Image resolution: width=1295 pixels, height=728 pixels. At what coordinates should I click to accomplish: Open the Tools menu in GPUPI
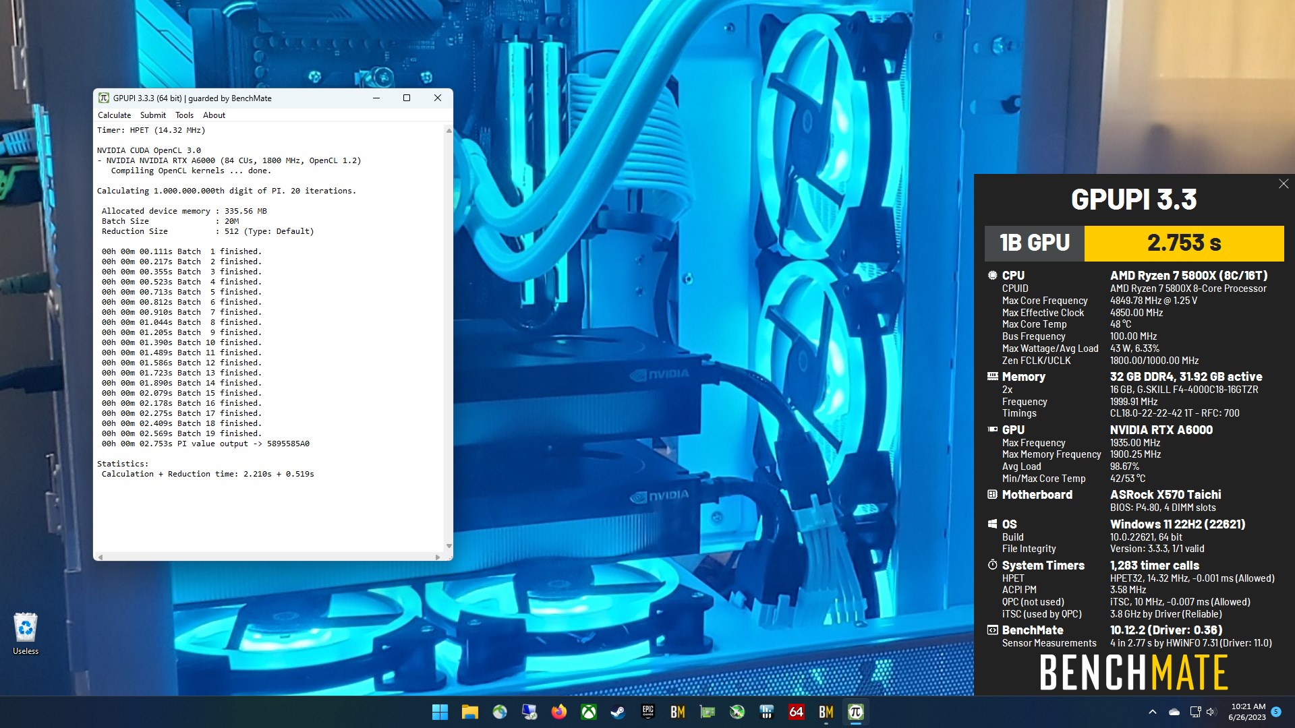pyautogui.click(x=184, y=115)
